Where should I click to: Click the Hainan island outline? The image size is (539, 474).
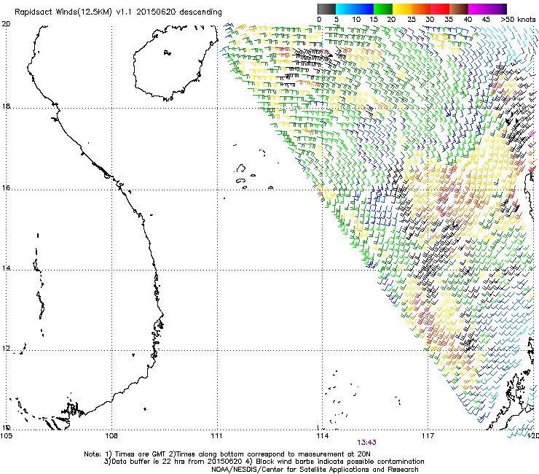[x=176, y=63]
